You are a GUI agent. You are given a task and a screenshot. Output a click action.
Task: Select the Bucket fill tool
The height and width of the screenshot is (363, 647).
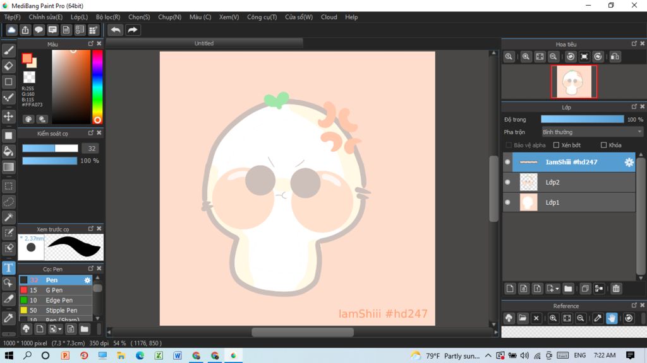9,151
